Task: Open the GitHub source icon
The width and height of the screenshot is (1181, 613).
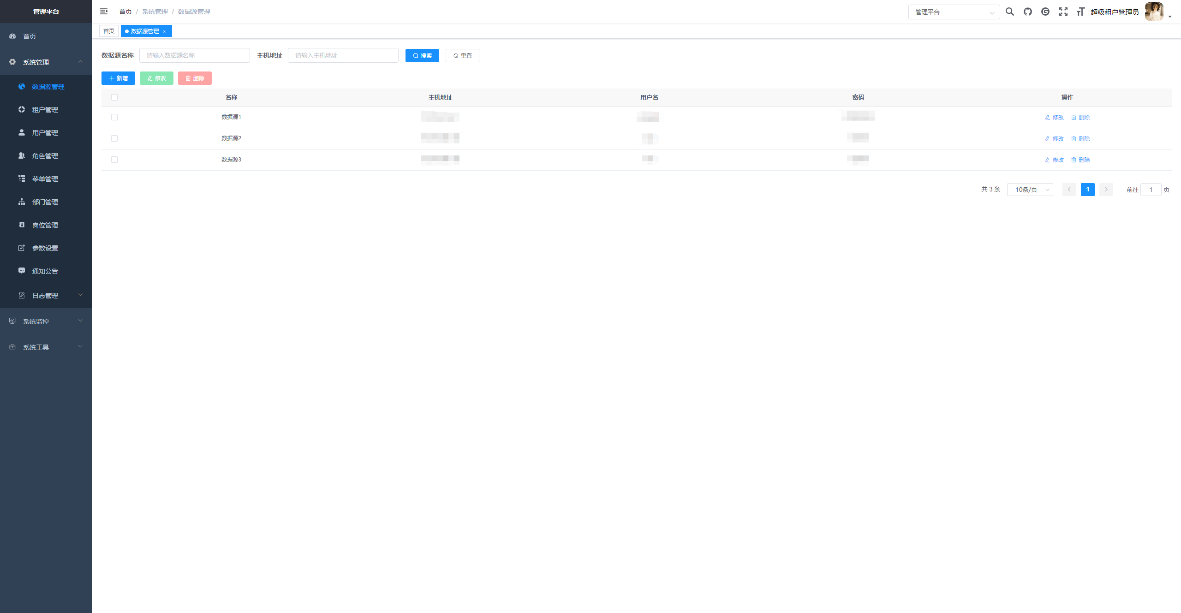Action: [1028, 12]
